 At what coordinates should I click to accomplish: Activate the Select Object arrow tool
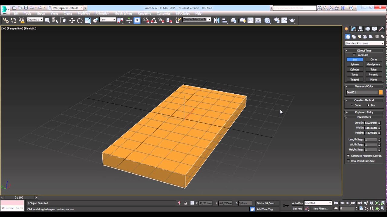(x=47, y=20)
